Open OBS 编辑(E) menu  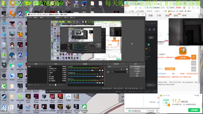36,17
